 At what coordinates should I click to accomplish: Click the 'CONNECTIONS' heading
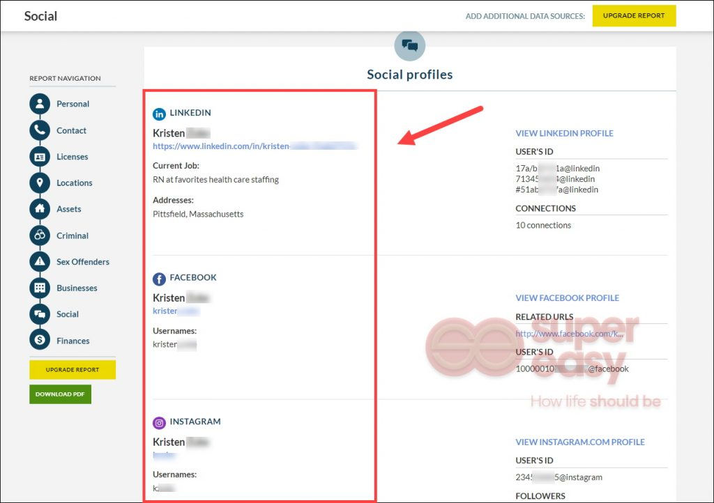[x=545, y=208]
